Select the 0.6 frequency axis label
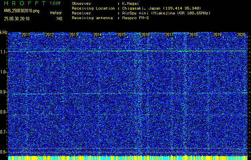 coord(3,152)
